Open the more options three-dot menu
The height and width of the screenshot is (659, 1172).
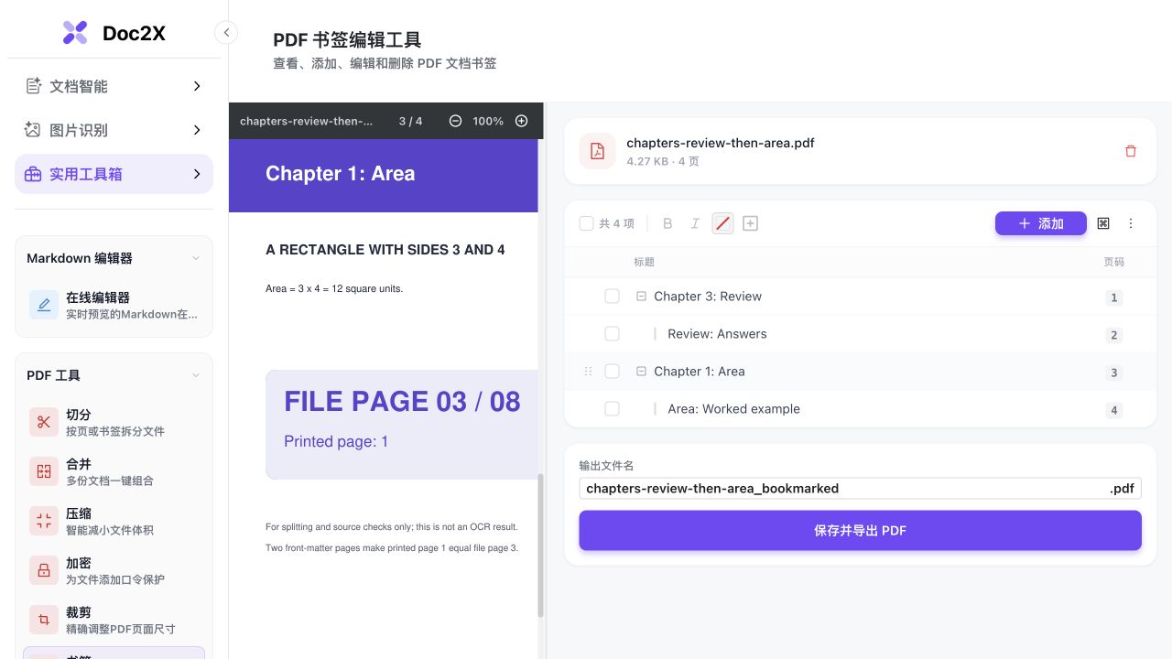coord(1131,223)
